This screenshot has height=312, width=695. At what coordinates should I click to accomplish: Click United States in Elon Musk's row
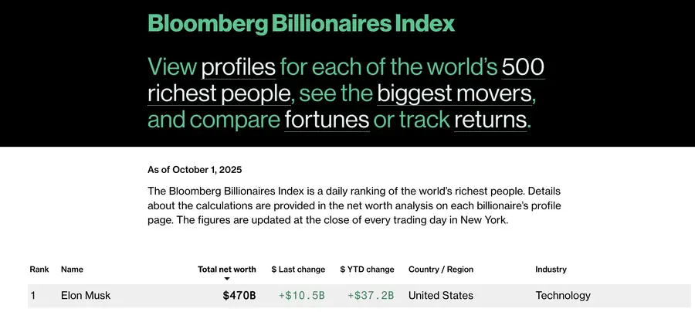click(x=441, y=295)
